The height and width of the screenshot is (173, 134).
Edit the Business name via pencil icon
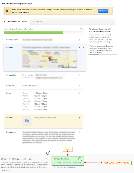(79, 40)
